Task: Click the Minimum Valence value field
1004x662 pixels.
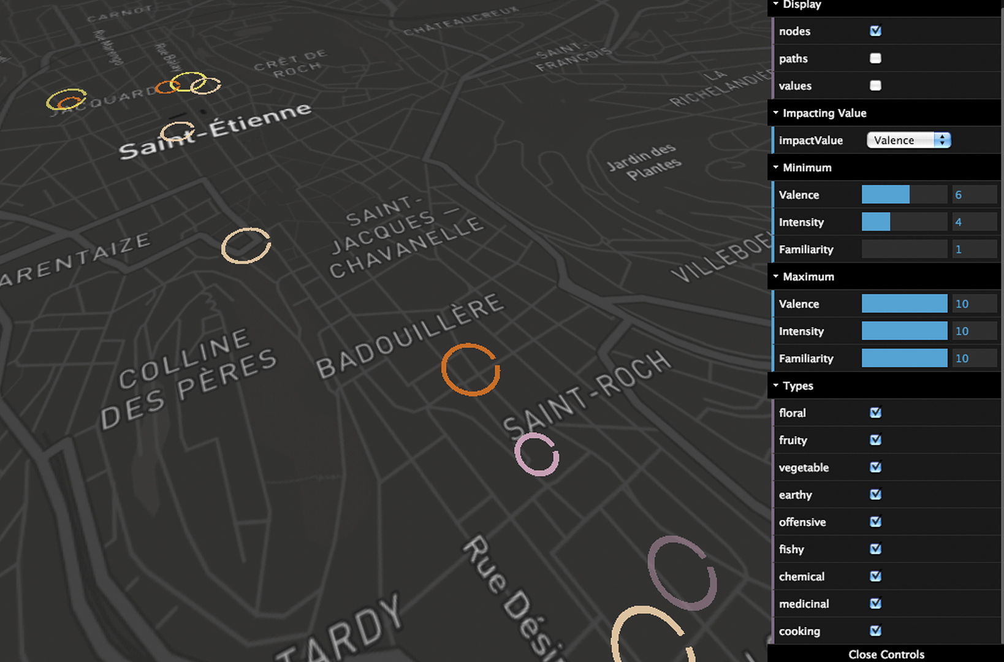Action: pos(974,195)
